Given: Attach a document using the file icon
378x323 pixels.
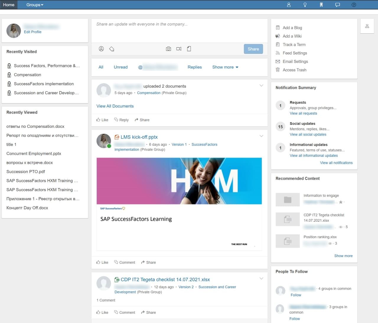Looking at the screenshot, I should [x=189, y=49].
